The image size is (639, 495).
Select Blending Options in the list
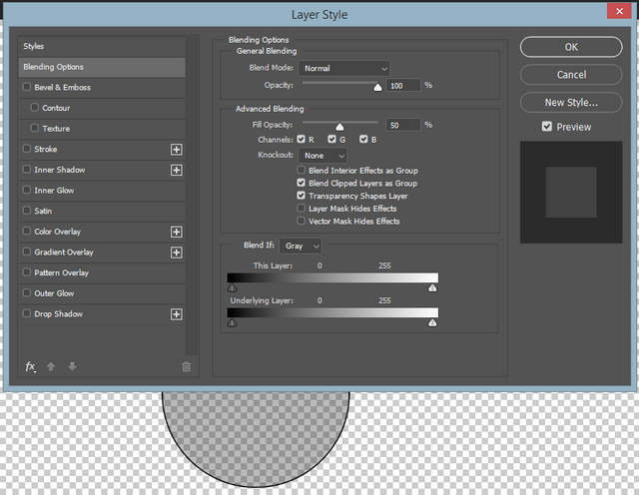point(102,67)
